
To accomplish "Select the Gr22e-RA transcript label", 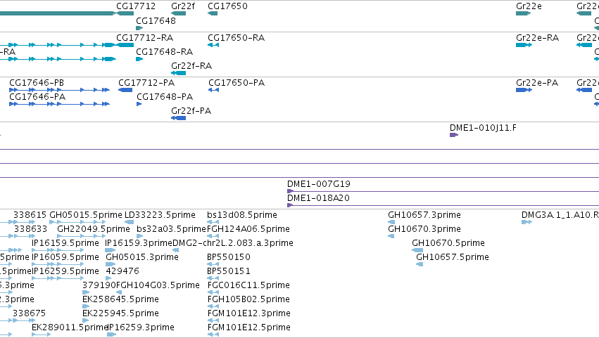I will click(538, 38).
